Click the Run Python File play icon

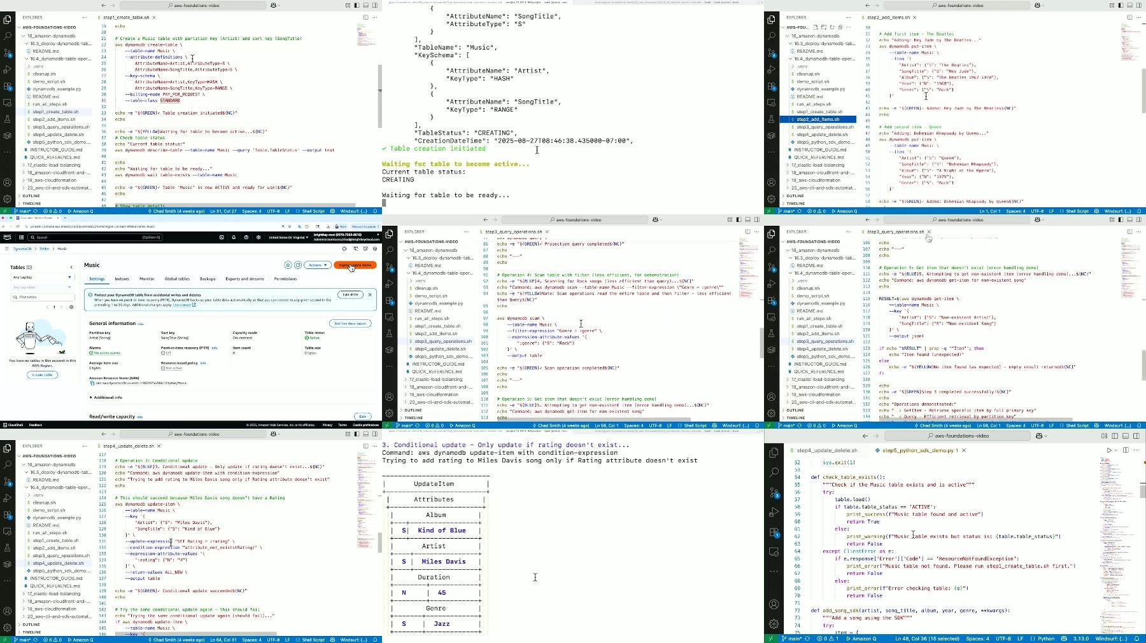click(x=1108, y=450)
